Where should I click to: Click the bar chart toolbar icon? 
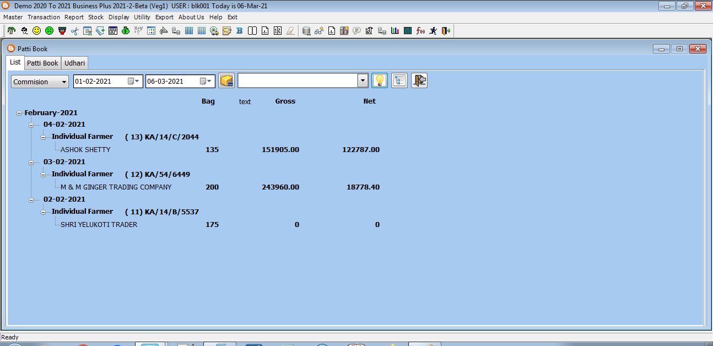395,31
